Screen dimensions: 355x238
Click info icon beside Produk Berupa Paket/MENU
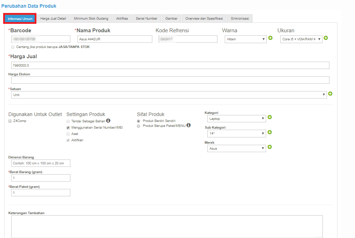[188, 125]
